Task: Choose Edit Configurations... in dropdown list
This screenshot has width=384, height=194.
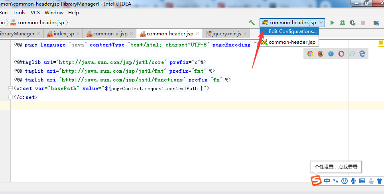Action: (x=289, y=31)
